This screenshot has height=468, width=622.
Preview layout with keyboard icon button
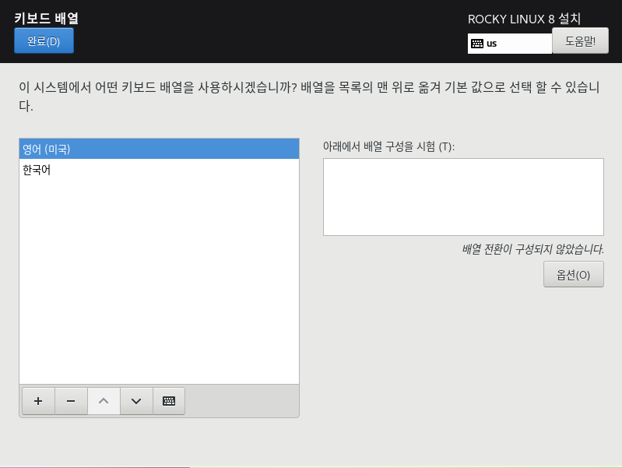click(169, 401)
